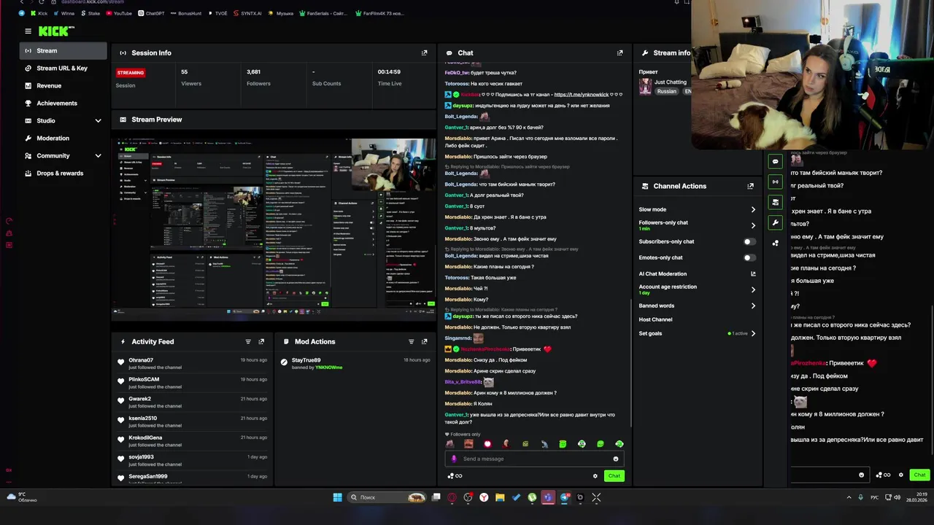Show hidden system tray icons
This screenshot has width=934, height=525.
tap(849, 497)
